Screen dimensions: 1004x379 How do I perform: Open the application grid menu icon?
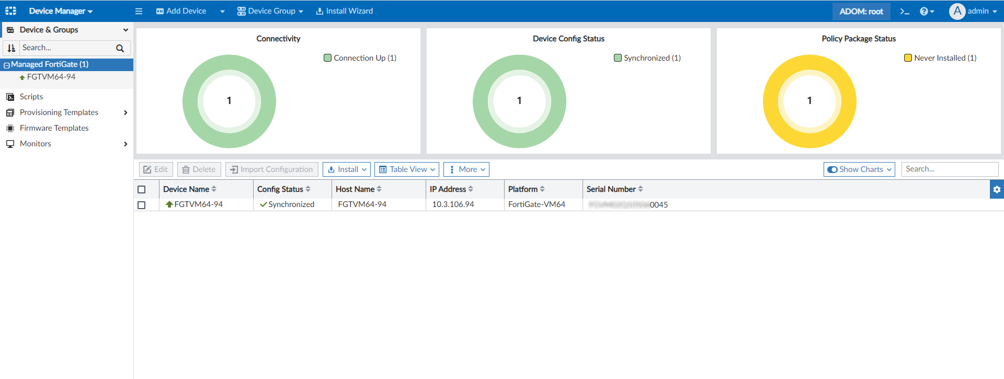point(10,11)
